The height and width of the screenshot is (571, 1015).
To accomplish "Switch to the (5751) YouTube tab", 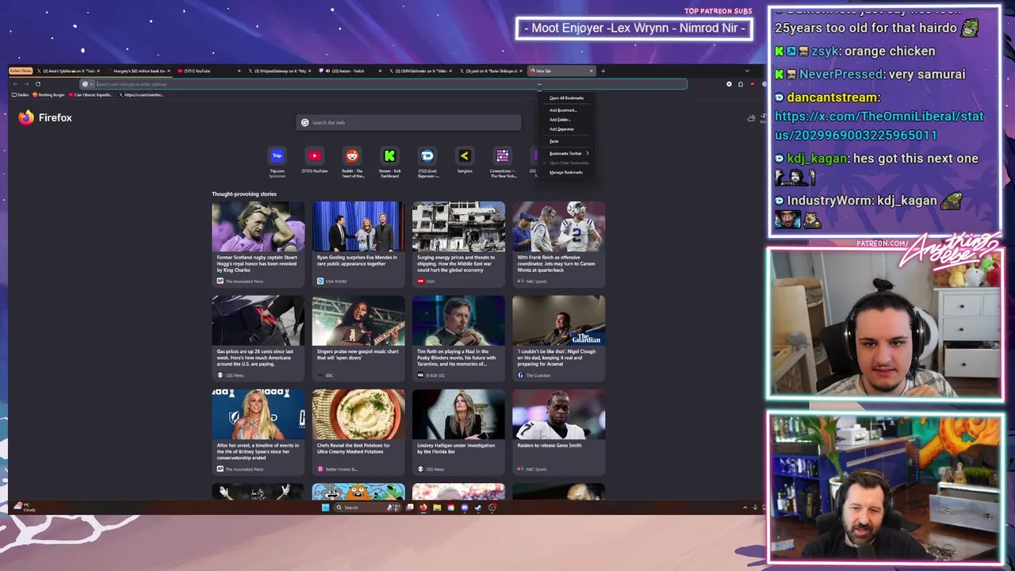I will click(x=208, y=71).
